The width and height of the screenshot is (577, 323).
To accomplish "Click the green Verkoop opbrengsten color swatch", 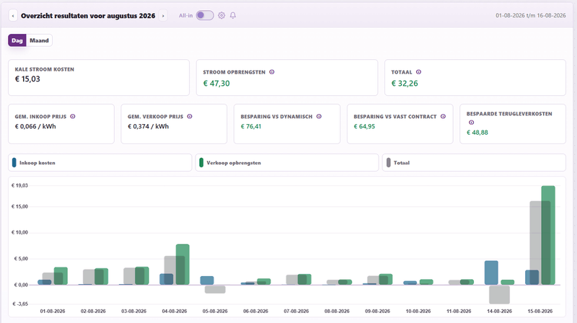I will click(201, 163).
